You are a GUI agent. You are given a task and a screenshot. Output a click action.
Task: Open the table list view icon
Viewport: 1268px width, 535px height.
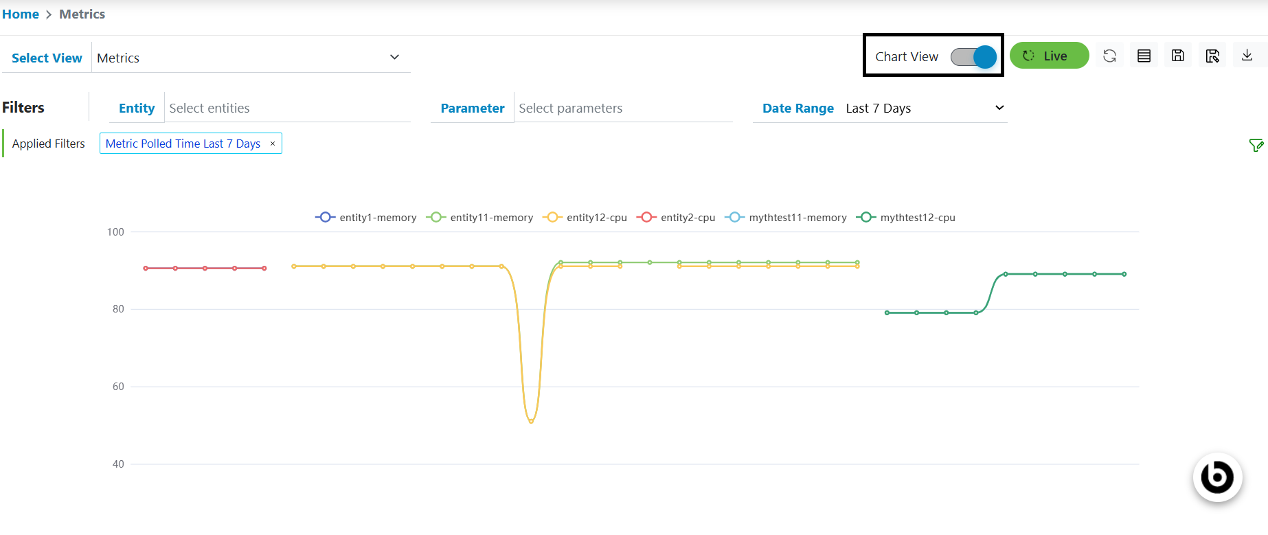(1144, 56)
